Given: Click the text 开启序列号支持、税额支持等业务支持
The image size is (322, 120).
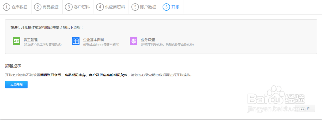Looking at the screenshot, I should (167, 45).
